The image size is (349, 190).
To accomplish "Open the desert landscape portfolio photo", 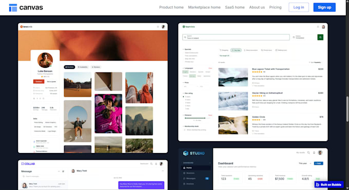I will (77, 84).
